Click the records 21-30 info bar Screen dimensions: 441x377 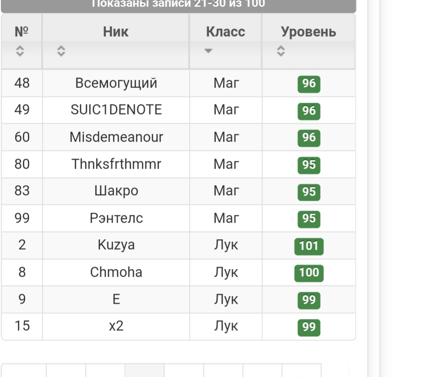[x=178, y=5]
